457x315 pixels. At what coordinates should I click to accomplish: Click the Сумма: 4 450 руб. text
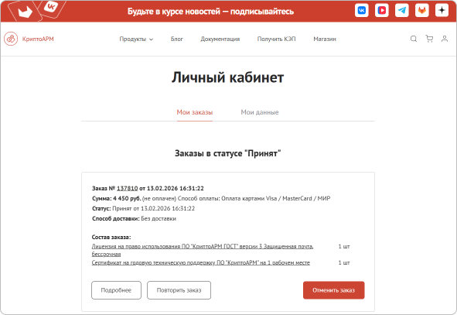(x=117, y=199)
